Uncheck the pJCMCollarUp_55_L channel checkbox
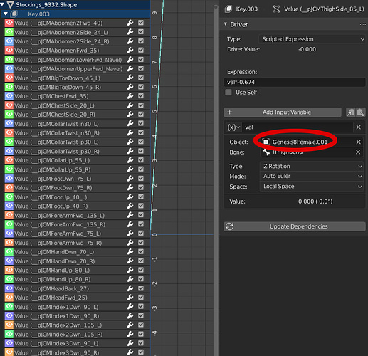The width and height of the screenshot is (368, 356). click(141, 160)
